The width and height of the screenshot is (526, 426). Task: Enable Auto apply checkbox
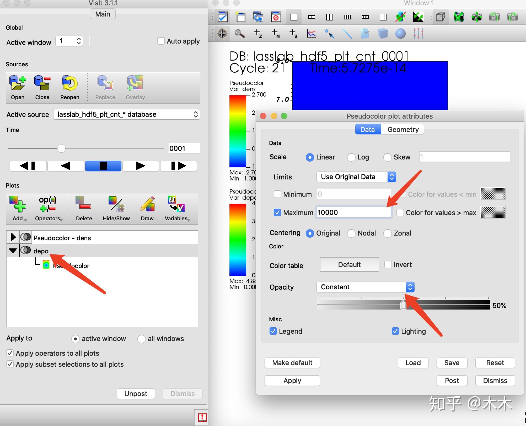tap(161, 41)
